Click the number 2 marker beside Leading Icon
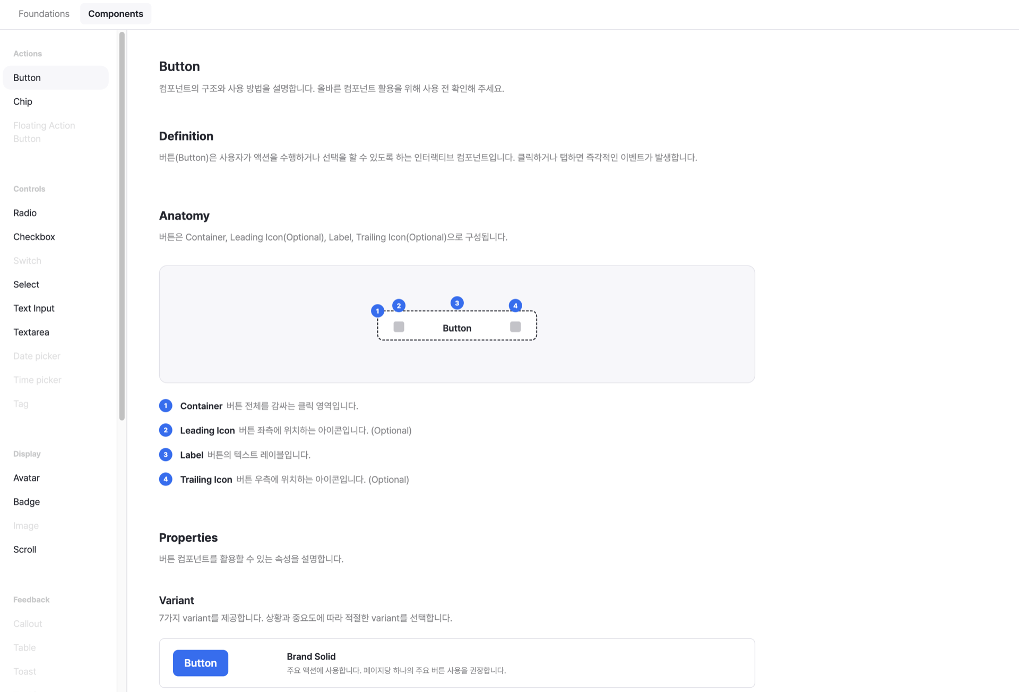This screenshot has width=1019, height=692. 166,430
